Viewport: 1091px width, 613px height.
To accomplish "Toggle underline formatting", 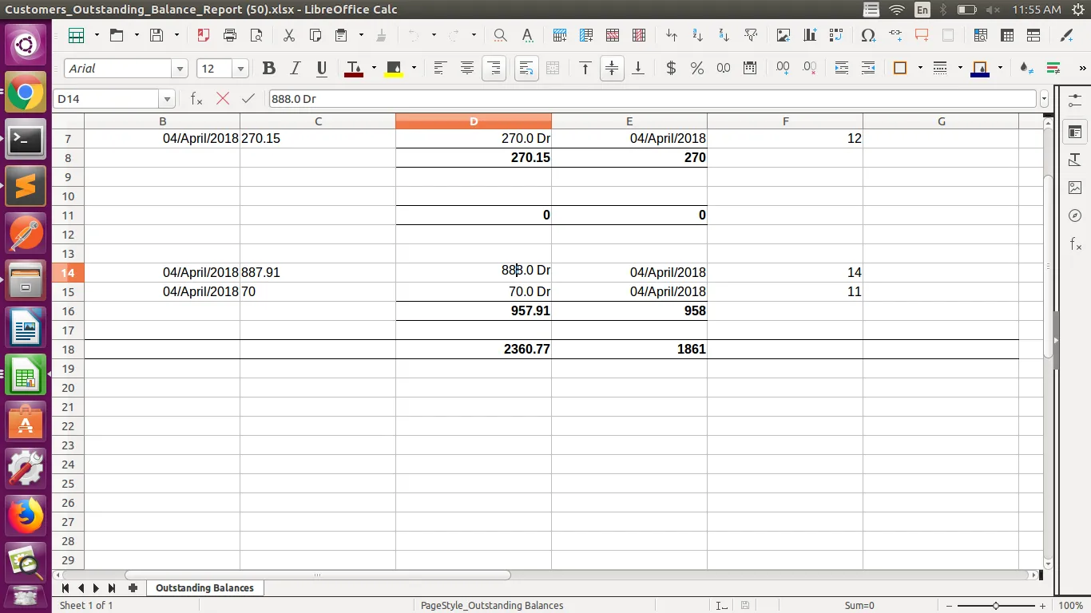I will 322,69.
